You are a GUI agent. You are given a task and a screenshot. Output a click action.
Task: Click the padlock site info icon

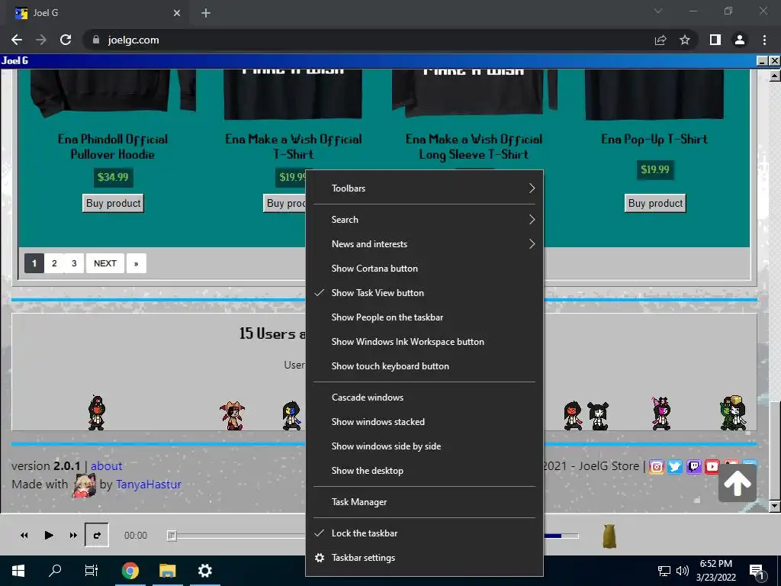96,40
